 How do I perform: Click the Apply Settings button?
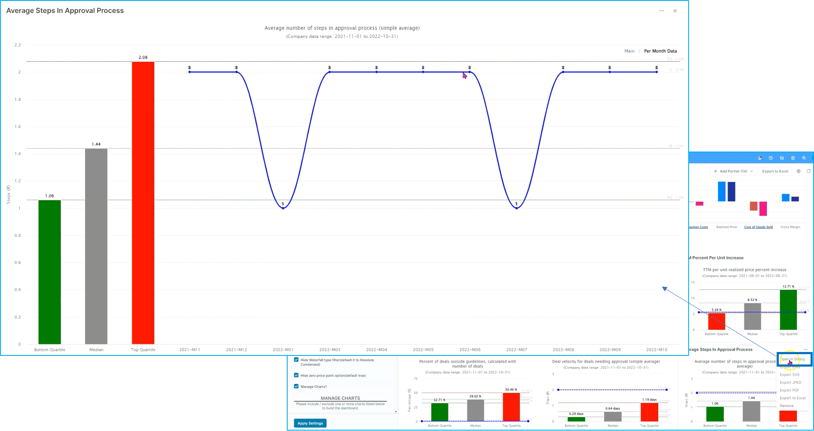(310, 423)
